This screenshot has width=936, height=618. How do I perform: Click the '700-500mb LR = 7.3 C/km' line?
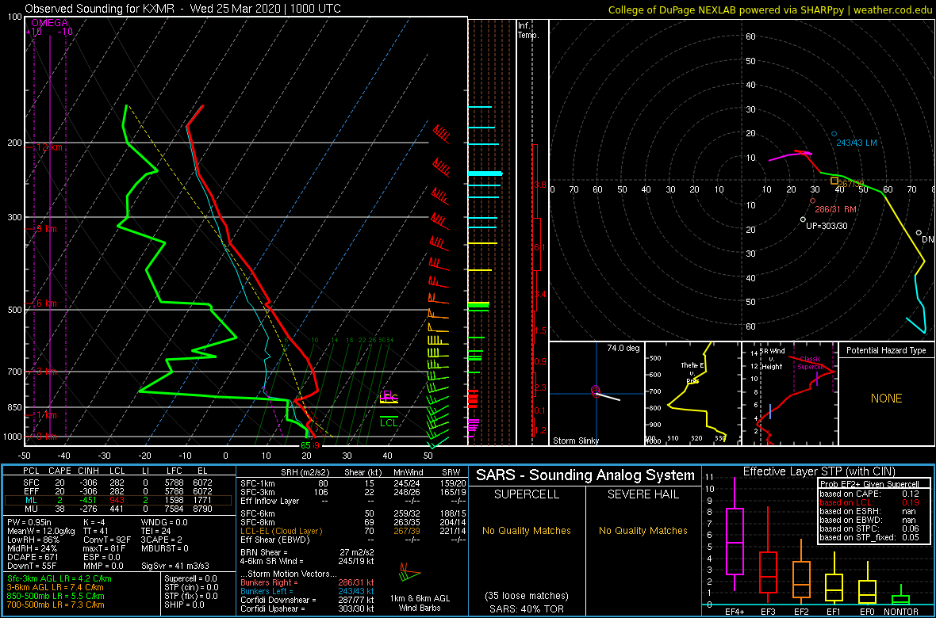(56, 604)
